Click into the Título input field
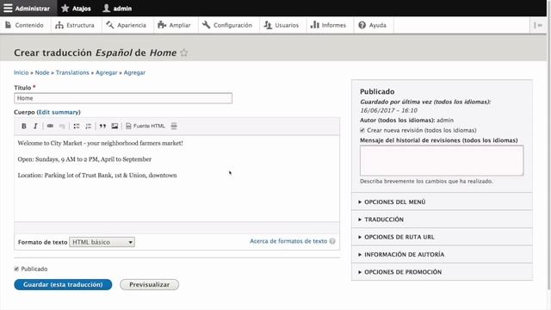The width and height of the screenshot is (551, 310). pos(123,98)
